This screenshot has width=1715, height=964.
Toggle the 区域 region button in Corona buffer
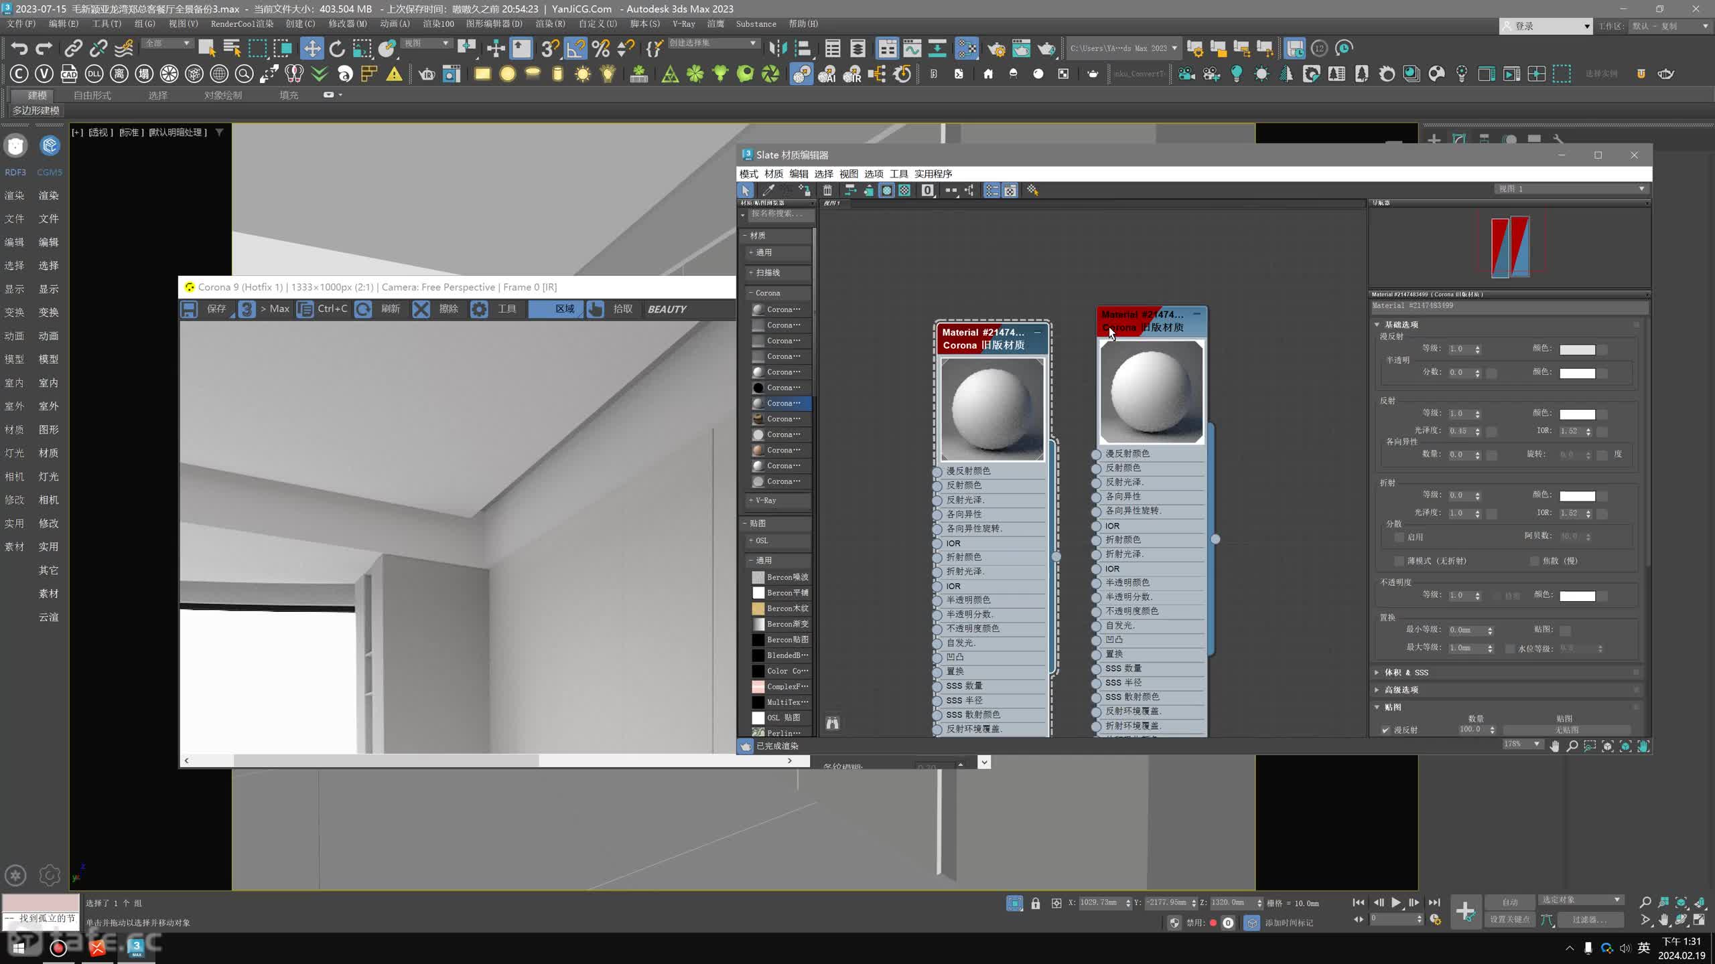556,309
